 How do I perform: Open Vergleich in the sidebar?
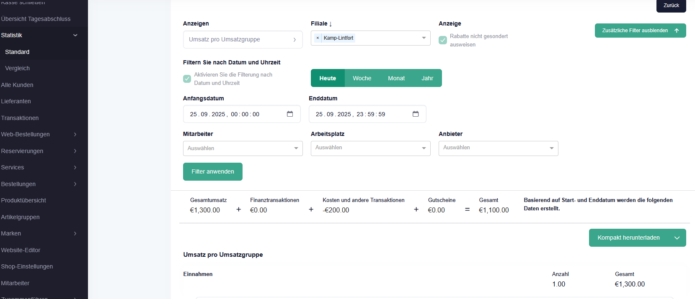click(18, 68)
